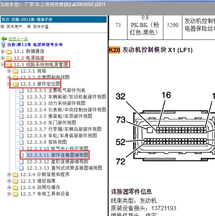Click the 连接器零件信息 heading
Screen dimensions: 215x216
coord(131,192)
